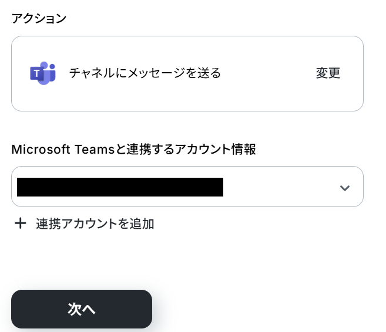Open account options via the dropdown arrow
Screen dimensions: 386x332
pos(345,188)
